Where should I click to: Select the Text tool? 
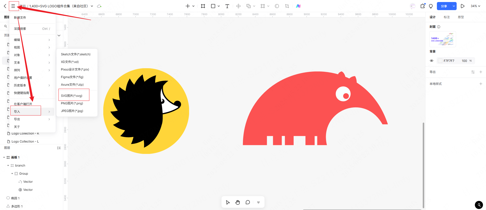point(227,6)
